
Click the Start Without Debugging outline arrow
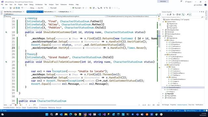84,8
